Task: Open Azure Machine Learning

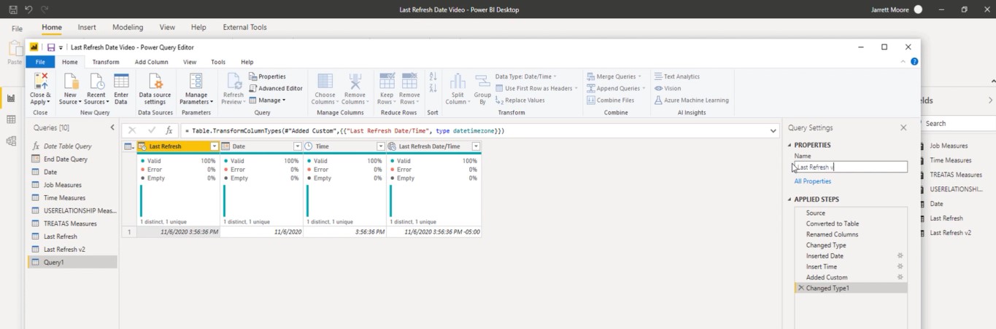Action: click(x=691, y=100)
